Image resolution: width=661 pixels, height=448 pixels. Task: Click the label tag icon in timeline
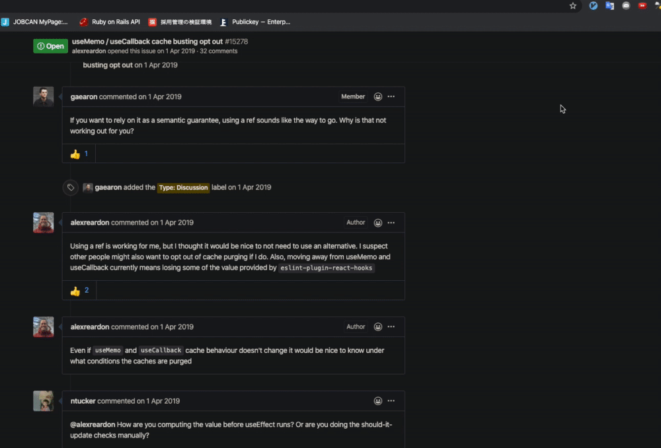(70, 188)
